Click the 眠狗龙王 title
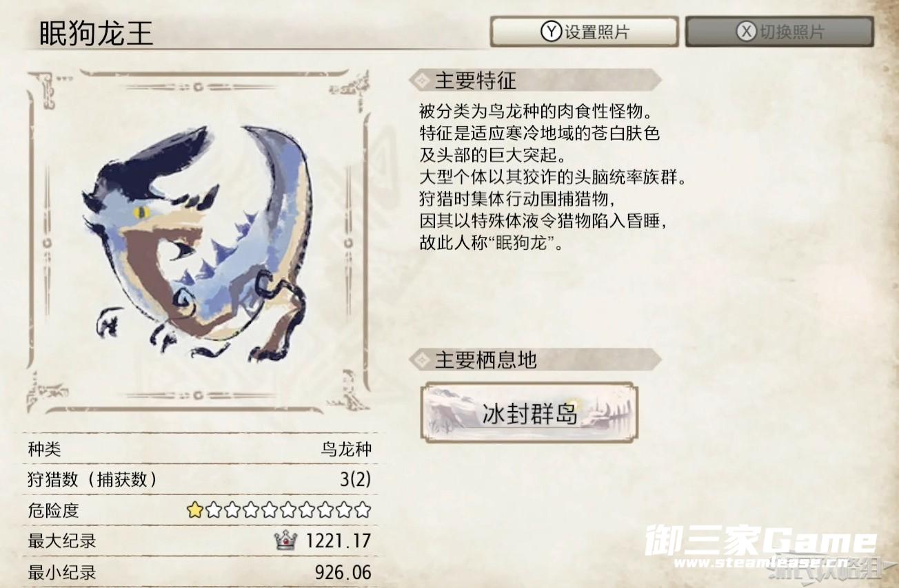The image size is (899, 588). (95, 32)
